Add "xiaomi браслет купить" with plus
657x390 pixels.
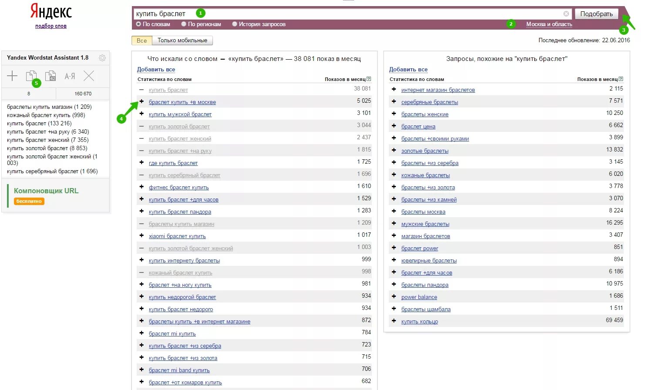click(x=142, y=235)
